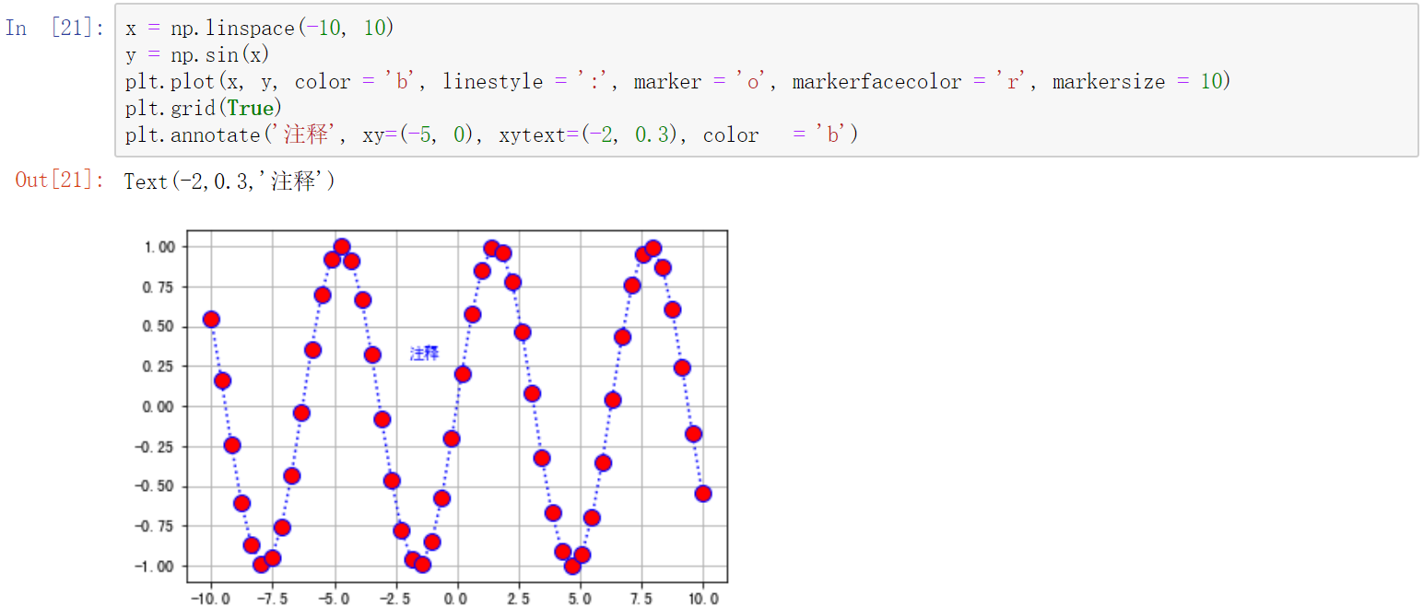The height and width of the screenshot is (607, 1423).
Task: Select the blue 注释 annotation on the plot
Action: (x=424, y=353)
